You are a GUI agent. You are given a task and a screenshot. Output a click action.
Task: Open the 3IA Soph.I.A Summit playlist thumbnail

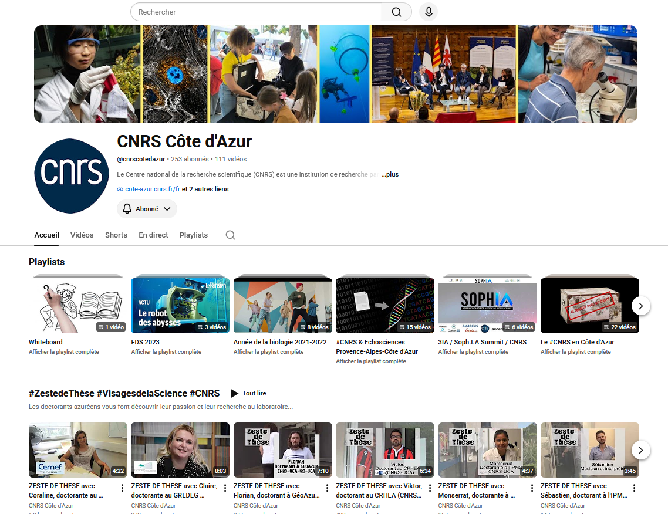pyautogui.click(x=487, y=305)
